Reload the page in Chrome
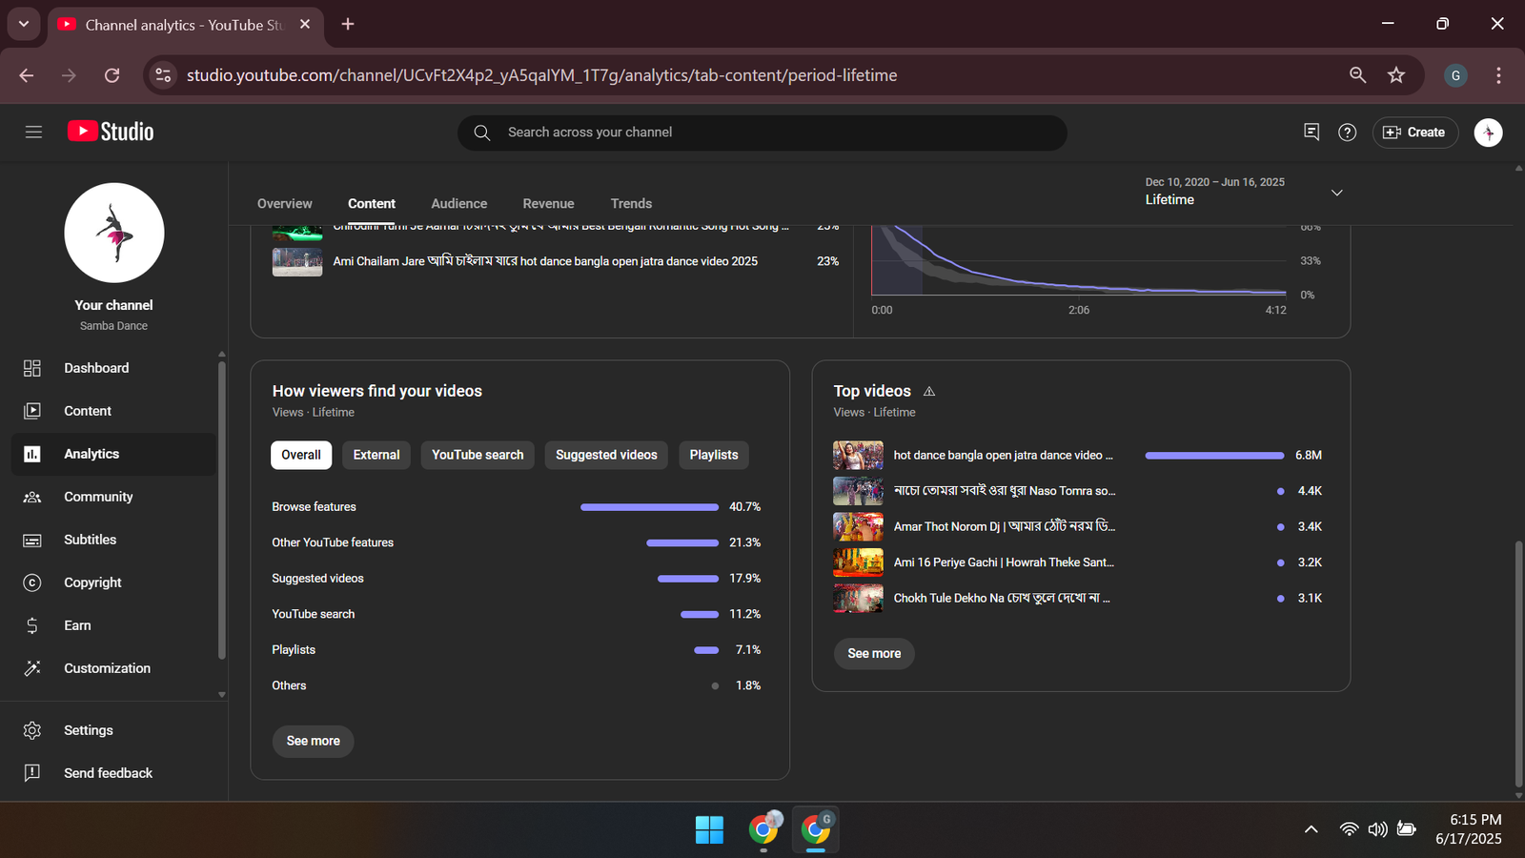 coord(112,75)
